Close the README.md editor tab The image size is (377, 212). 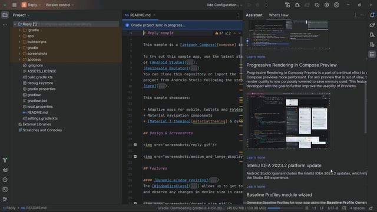click(x=154, y=15)
